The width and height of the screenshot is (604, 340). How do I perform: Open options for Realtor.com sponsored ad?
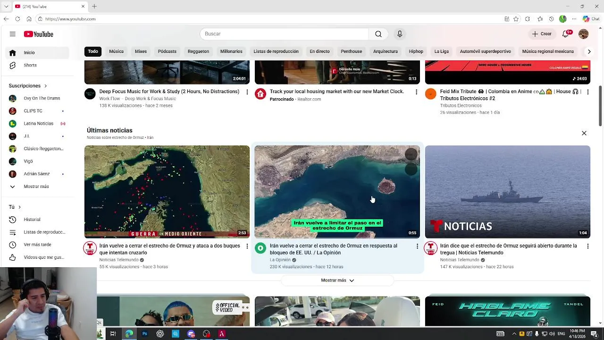pyautogui.click(x=416, y=92)
